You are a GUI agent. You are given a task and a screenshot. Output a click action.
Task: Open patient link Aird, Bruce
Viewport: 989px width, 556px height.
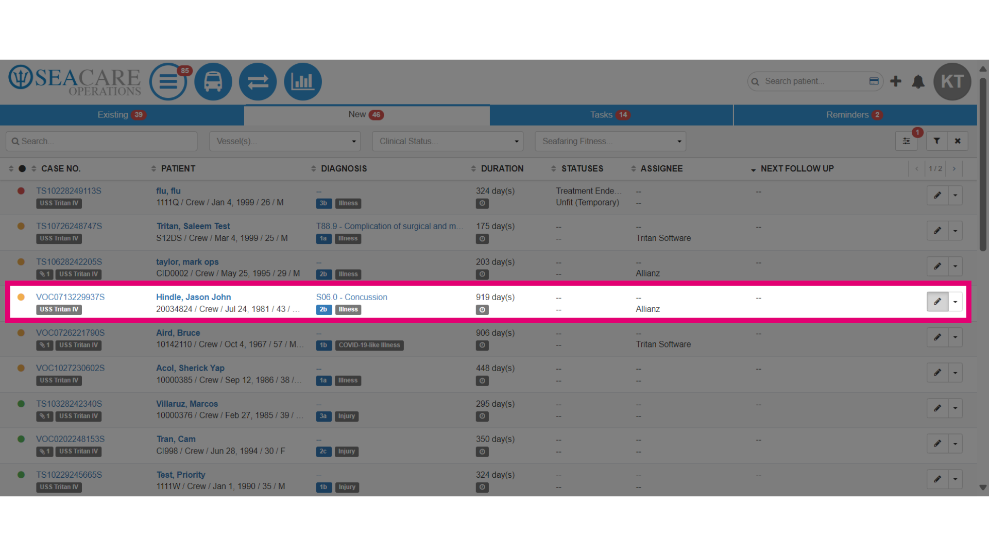[x=178, y=333]
